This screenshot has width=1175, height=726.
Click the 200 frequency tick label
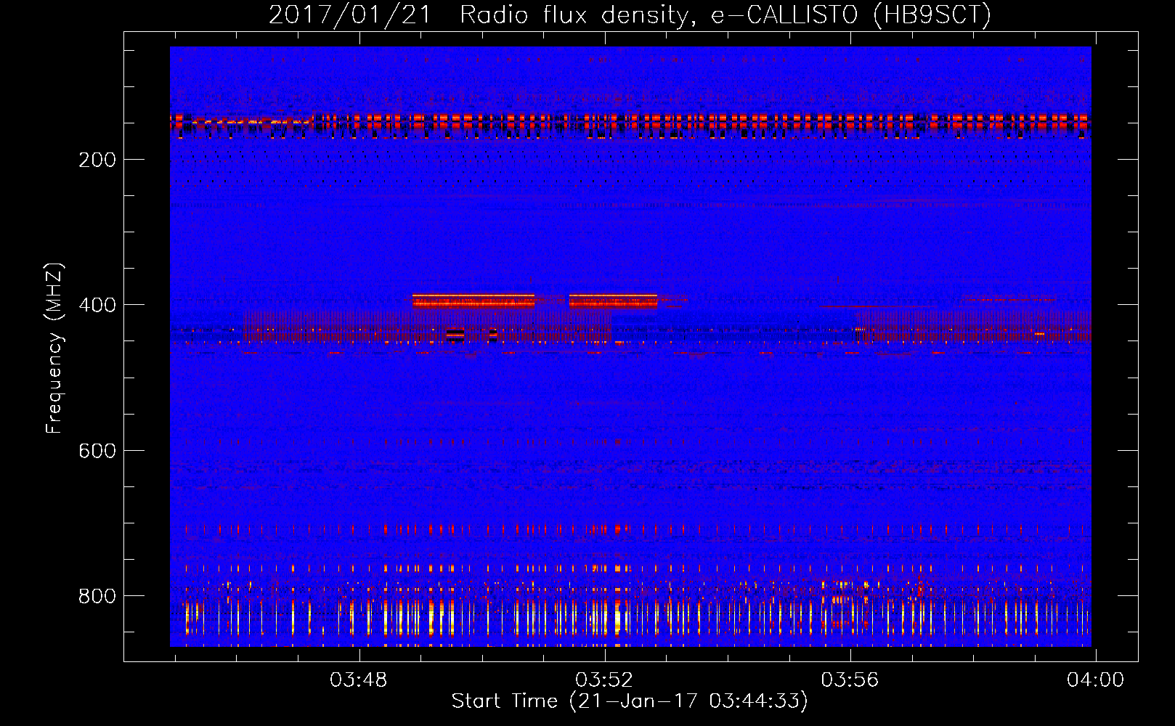click(97, 160)
